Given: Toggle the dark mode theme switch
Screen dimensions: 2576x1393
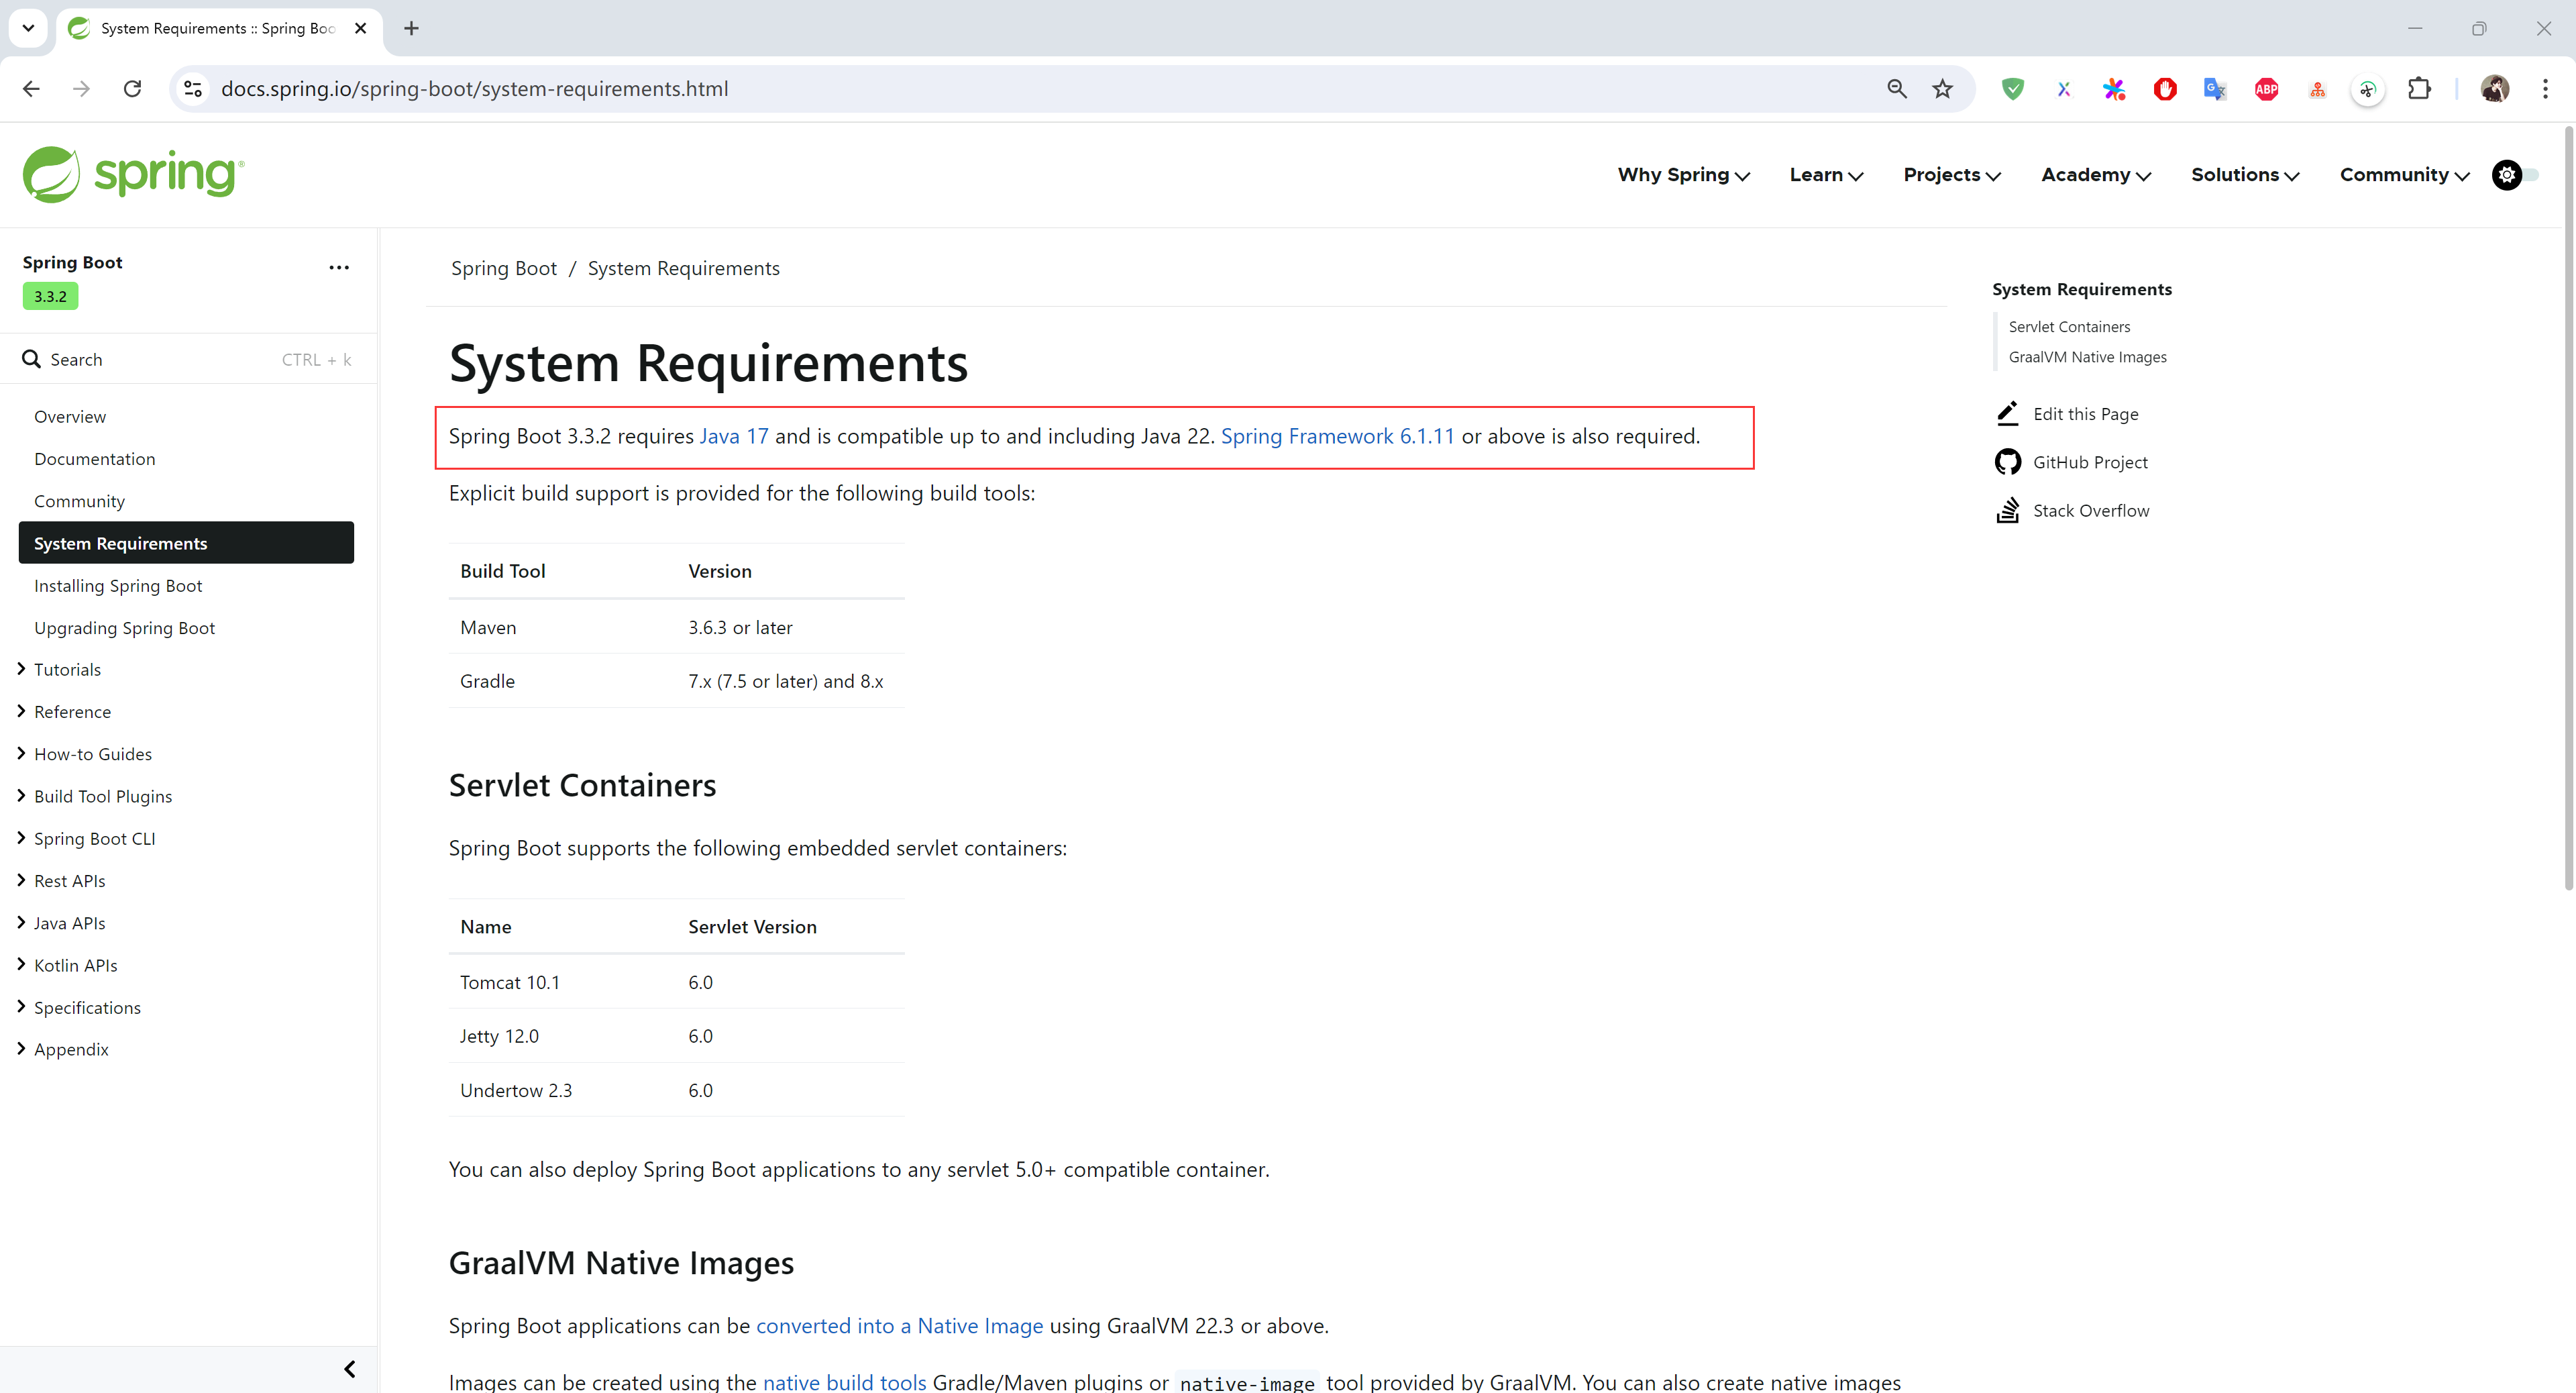Looking at the screenshot, I should click(x=2514, y=175).
